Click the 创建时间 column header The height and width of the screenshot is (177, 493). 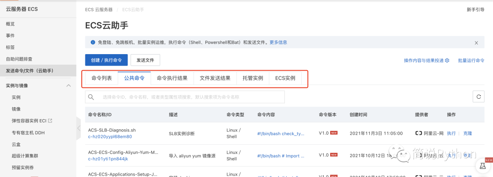pos(358,115)
